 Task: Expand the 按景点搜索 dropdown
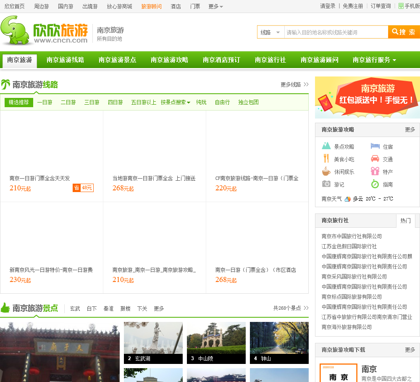(x=176, y=102)
